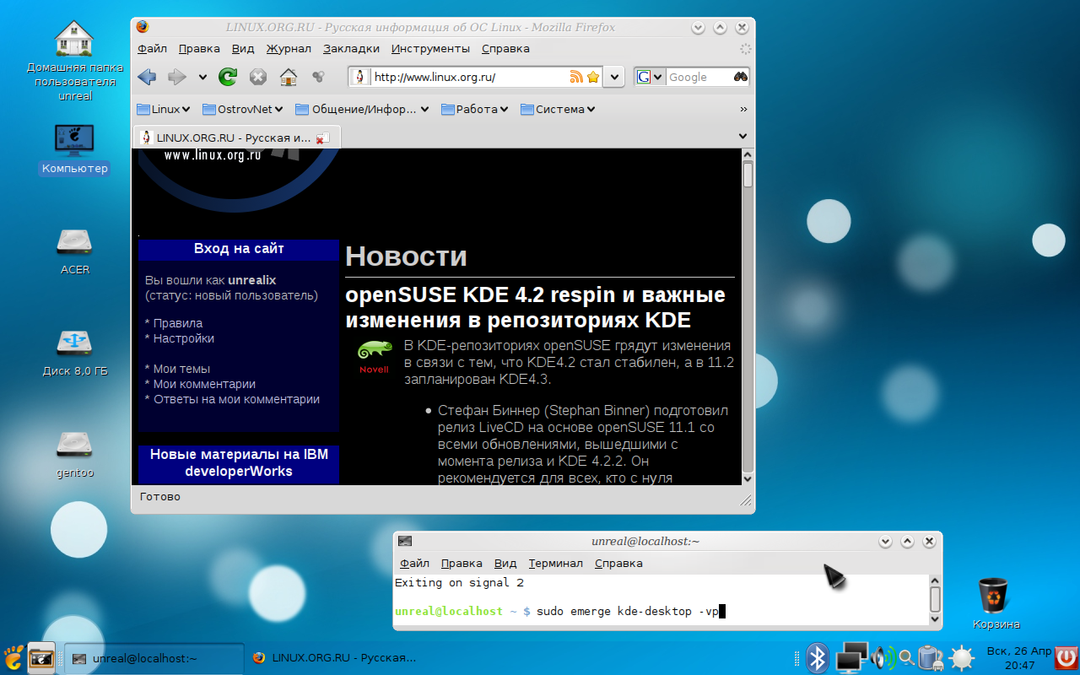The image size is (1080, 675).
Task: Open the address bar history dropdown
Action: (x=614, y=77)
